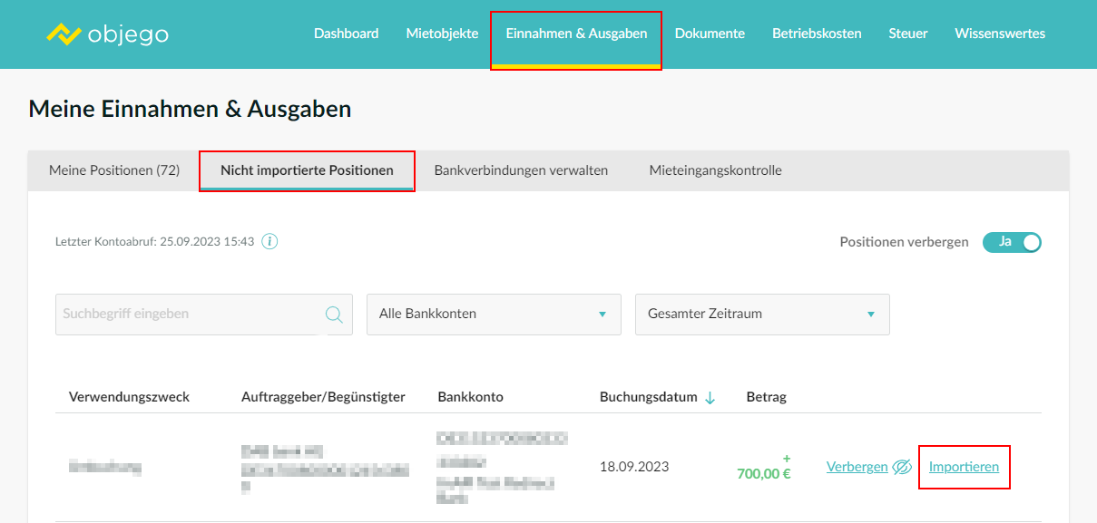Navigate to Betriebskosten
Screen dimensions: 1097x523
coord(817,34)
